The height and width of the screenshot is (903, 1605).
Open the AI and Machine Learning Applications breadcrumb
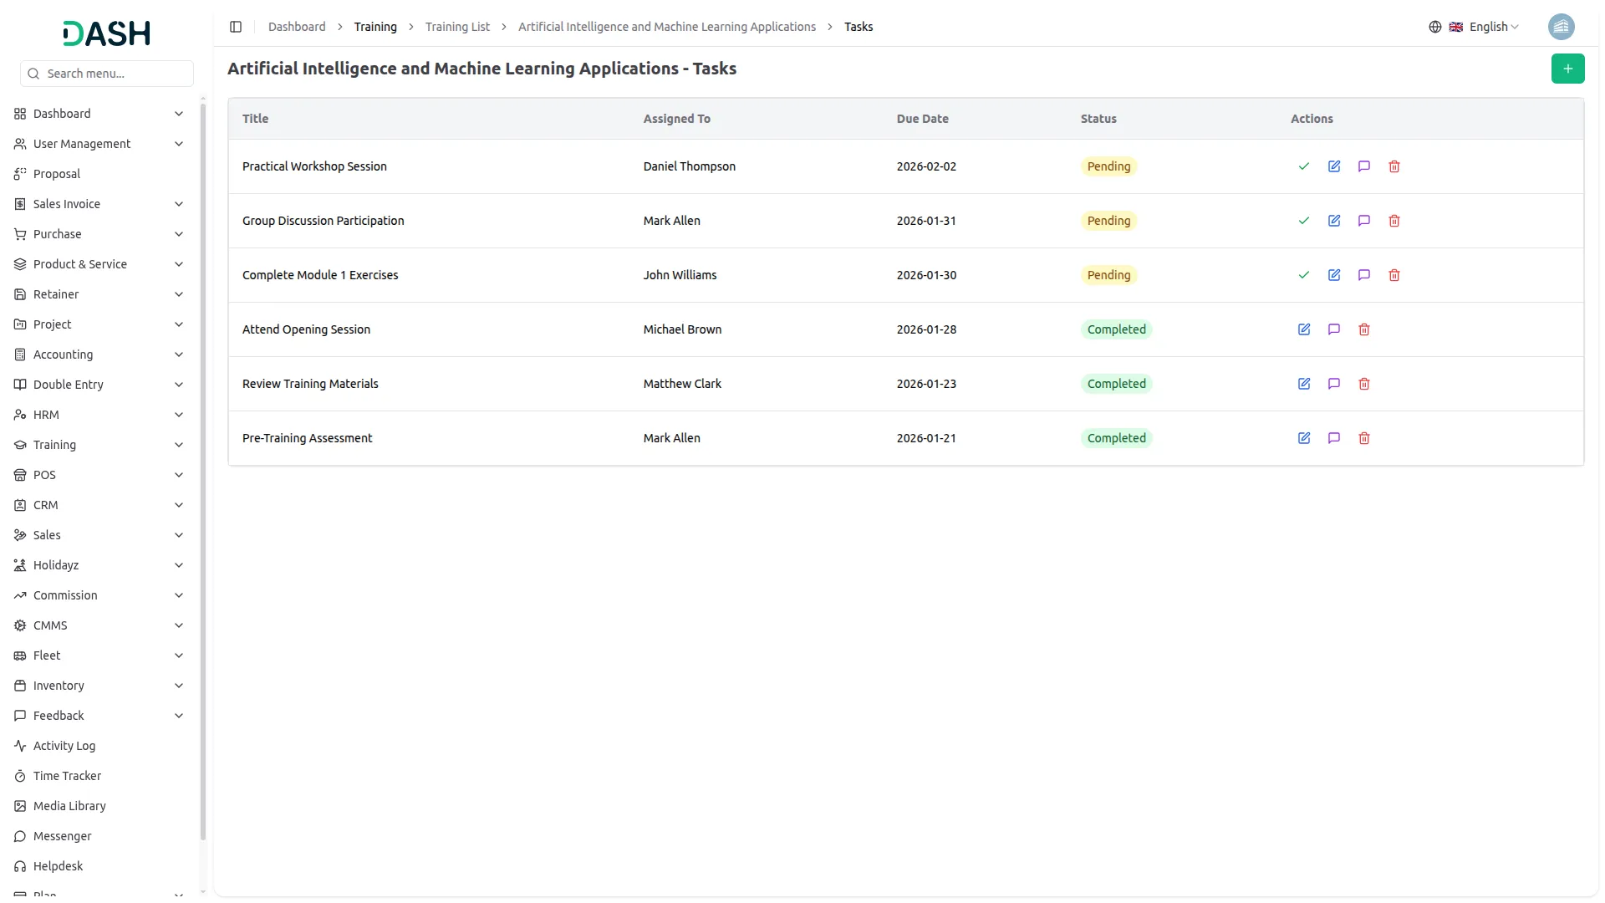click(x=667, y=27)
